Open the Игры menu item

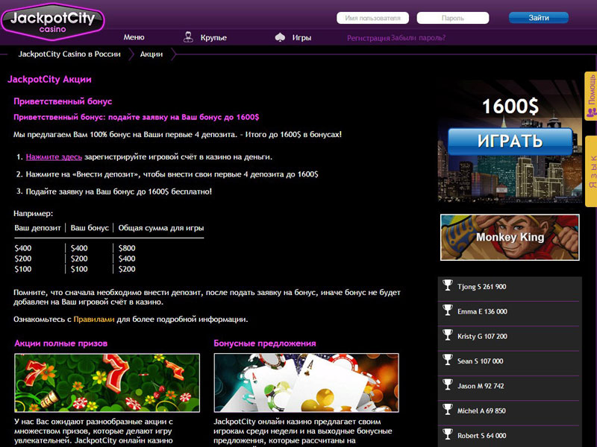click(301, 38)
